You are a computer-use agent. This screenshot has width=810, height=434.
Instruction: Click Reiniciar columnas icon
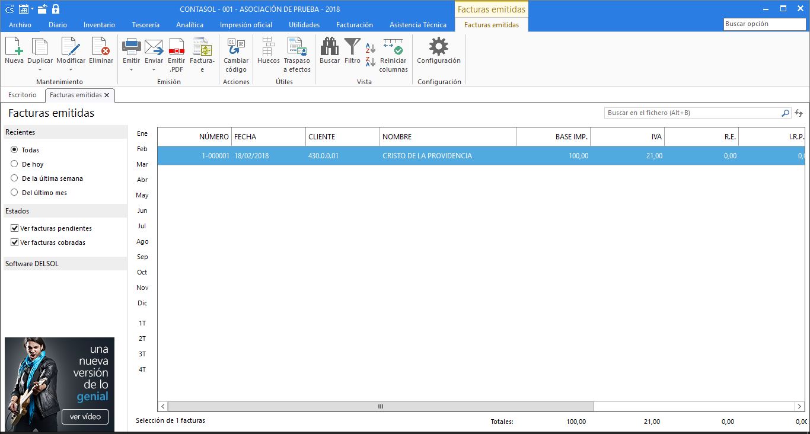[393, 46]
